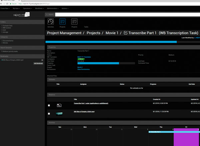Open the Workflows dropdown menu

(39, 8)
